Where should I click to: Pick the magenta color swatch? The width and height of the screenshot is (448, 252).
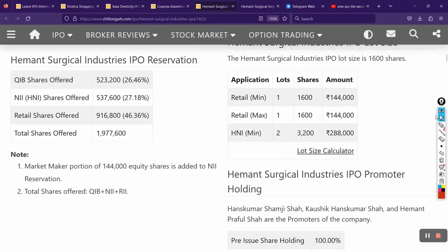pos(440,190)
